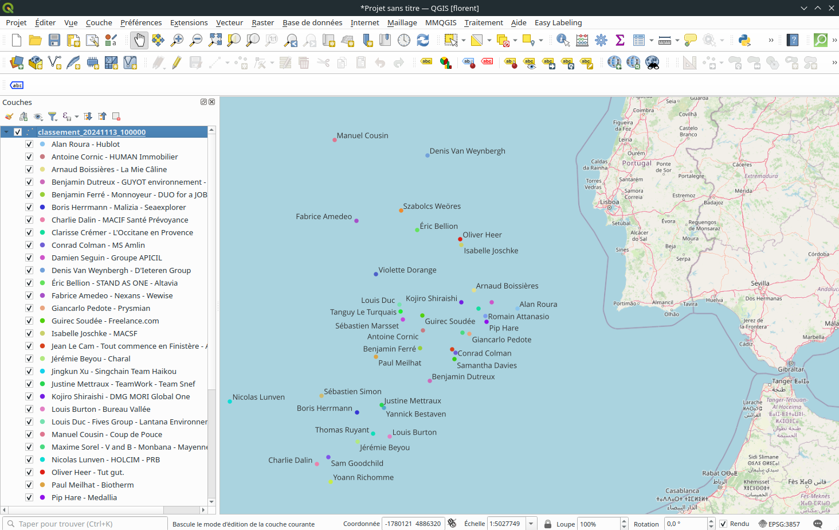Show hidden toolbar items next to Python icon

(x=771, y=40)
